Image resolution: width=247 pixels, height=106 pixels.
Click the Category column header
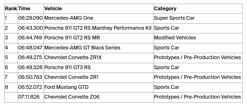point(198,9)
